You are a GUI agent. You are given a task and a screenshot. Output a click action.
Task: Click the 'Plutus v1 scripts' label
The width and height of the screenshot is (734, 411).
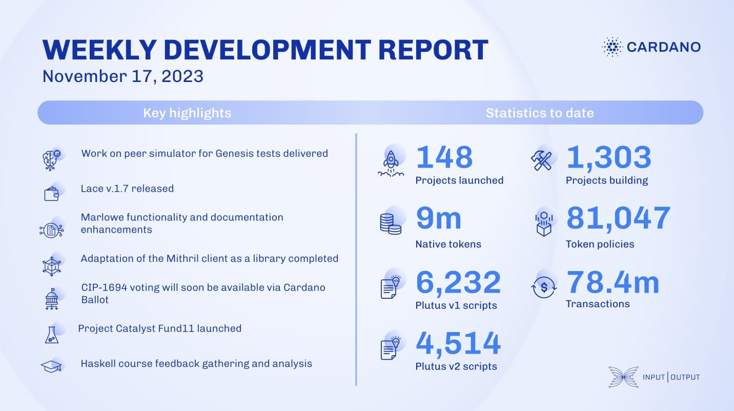456,305
